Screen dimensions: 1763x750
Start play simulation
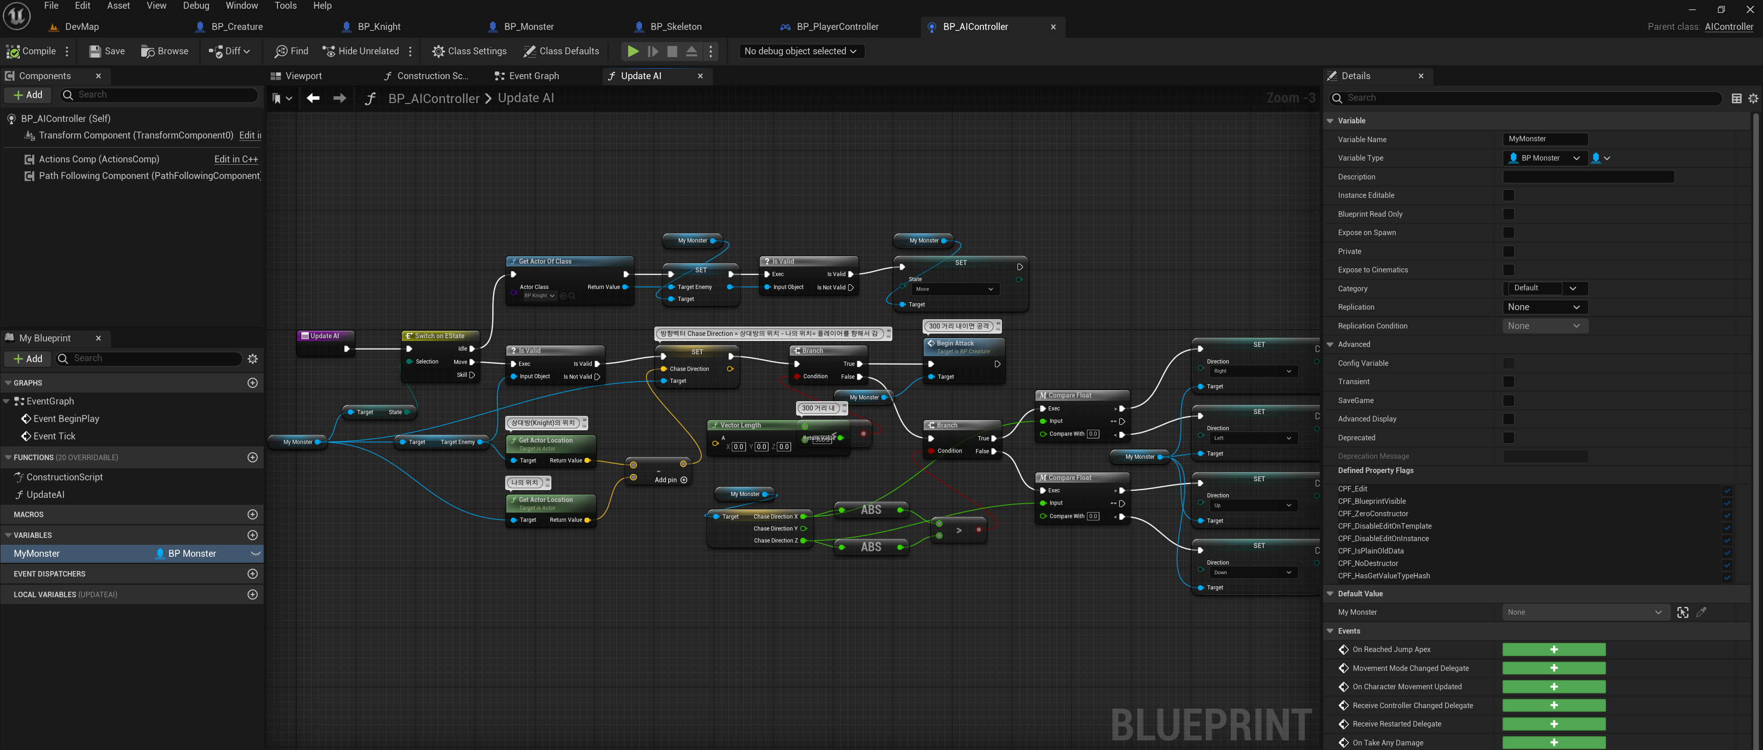coord(633,52)
